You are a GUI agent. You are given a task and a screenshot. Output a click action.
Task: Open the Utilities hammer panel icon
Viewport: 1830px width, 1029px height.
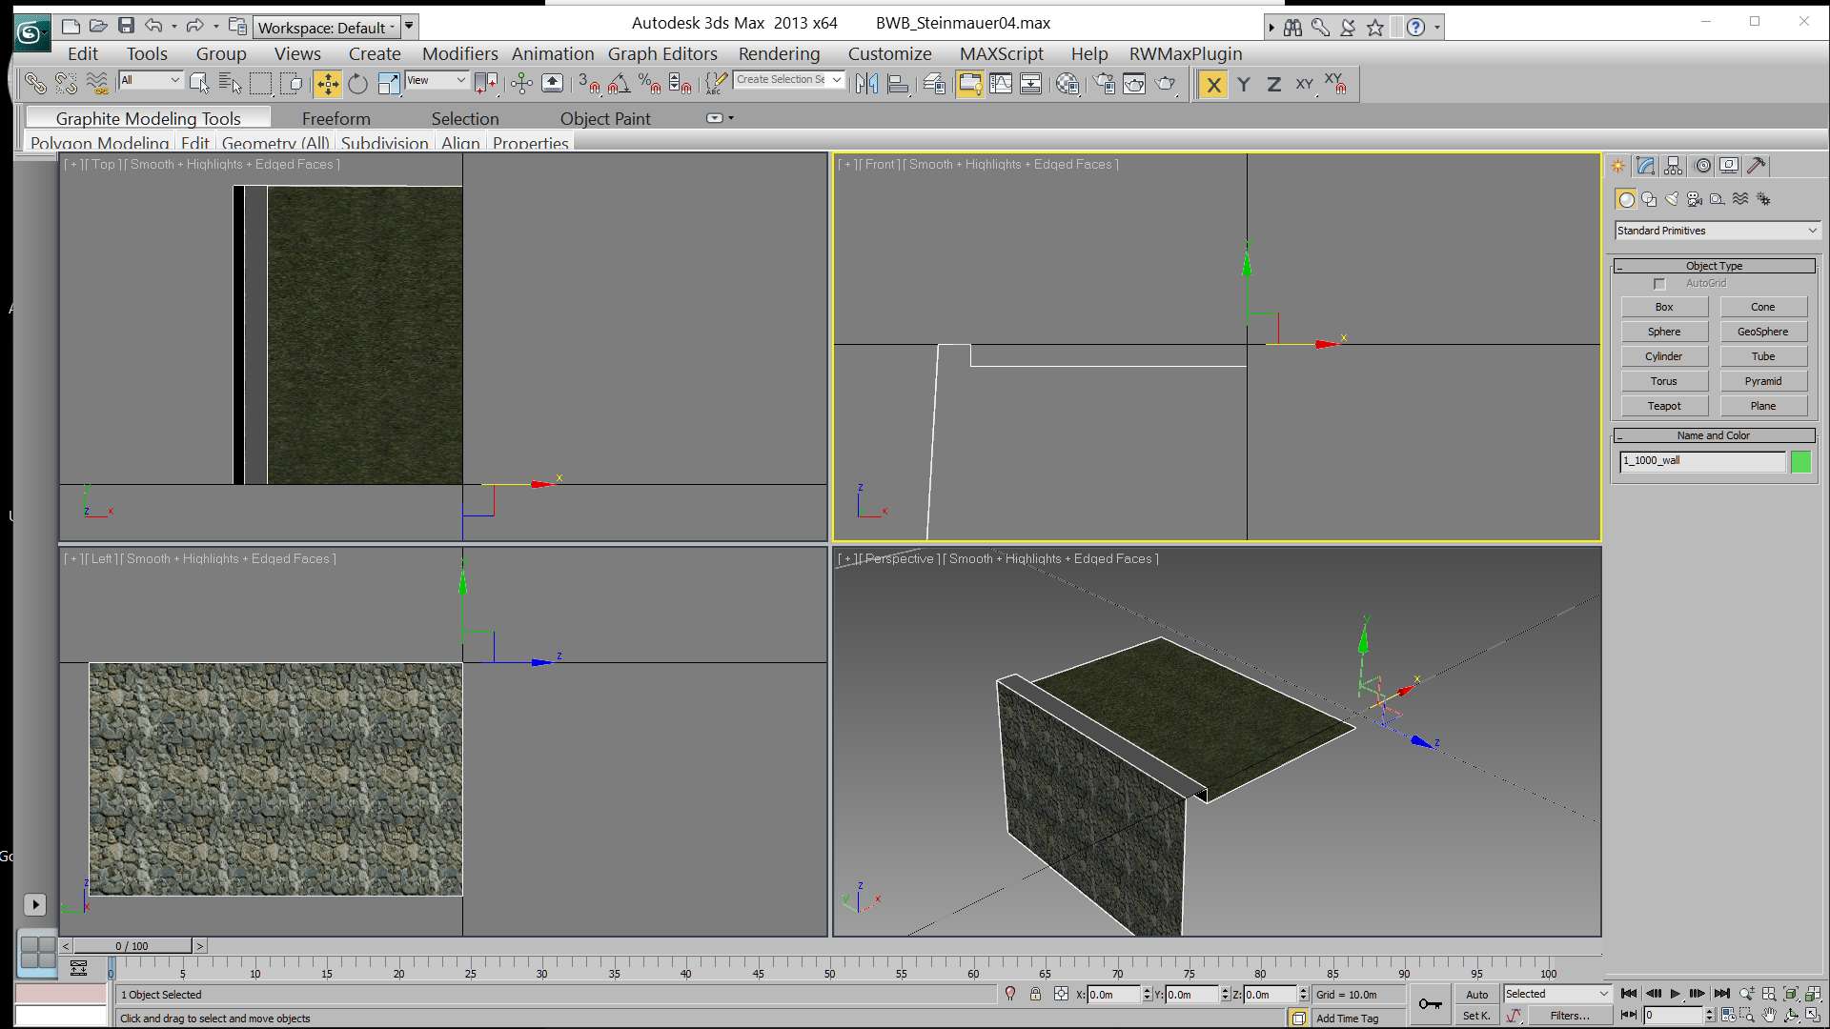pyautogui.click(x=1757, y=166)
